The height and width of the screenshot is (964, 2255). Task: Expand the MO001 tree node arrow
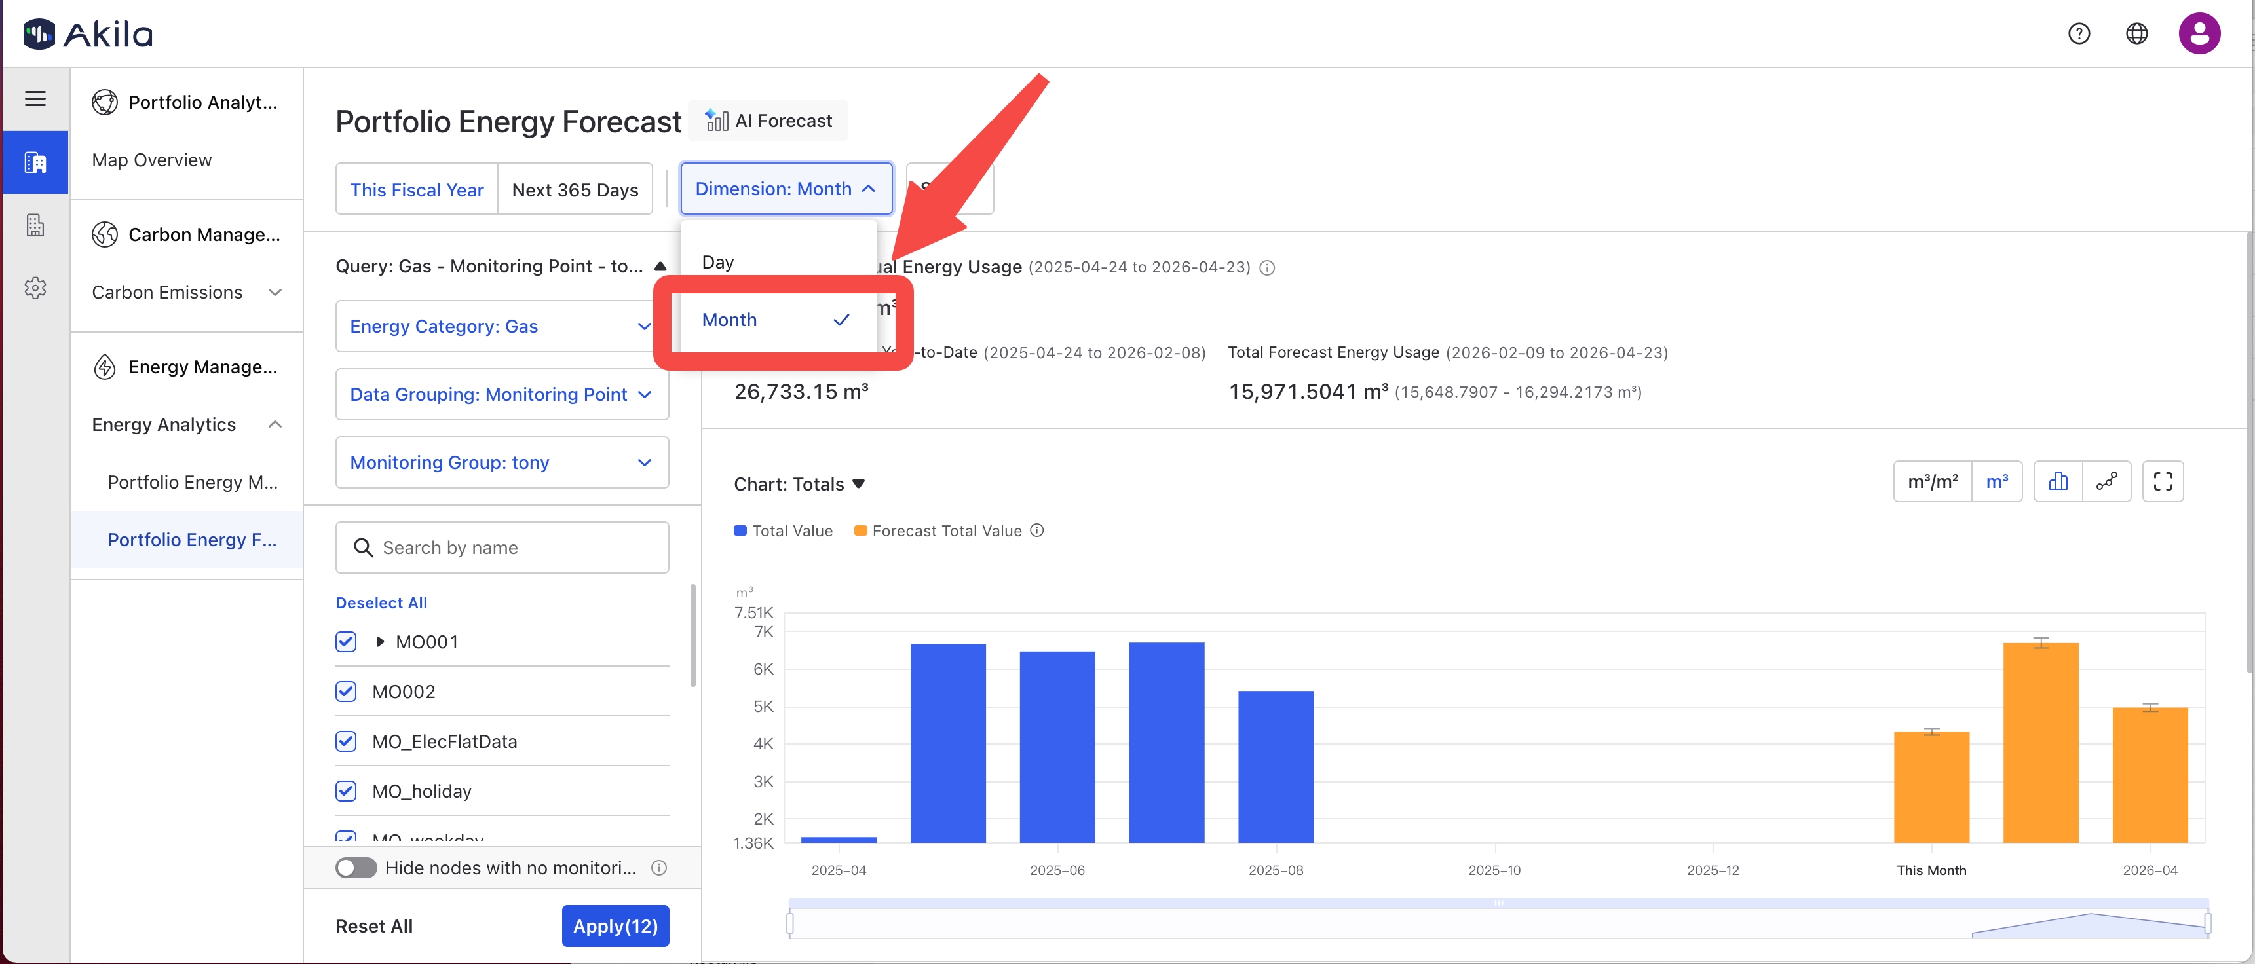click(380, 641)
